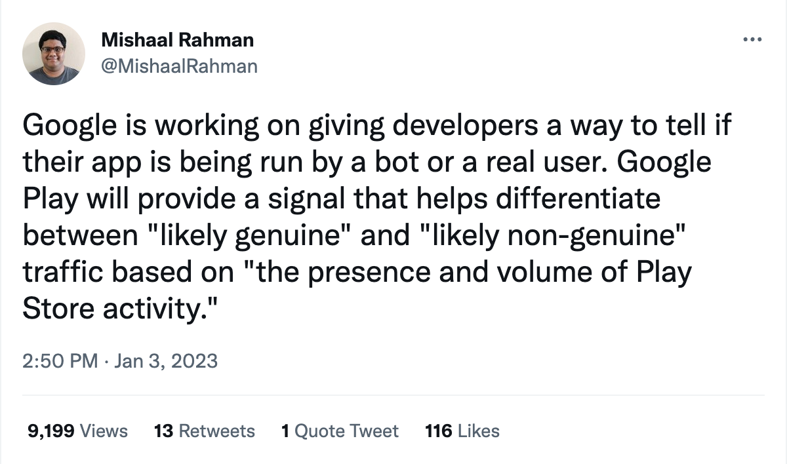Click the 9,199 view count number
The image size is (787, 464).
[x=51, y=431]
